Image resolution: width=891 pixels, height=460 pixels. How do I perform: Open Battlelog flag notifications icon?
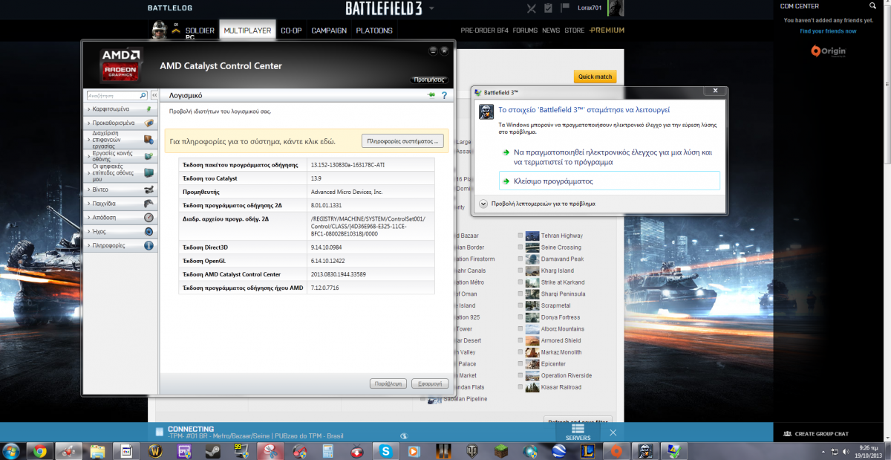point(565,8)
